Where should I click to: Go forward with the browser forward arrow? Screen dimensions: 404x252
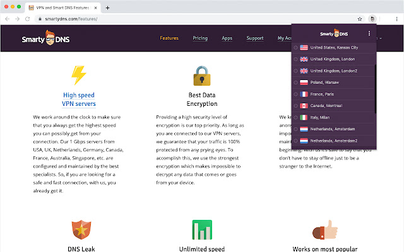pyautogui.click(x=17, y=19)
